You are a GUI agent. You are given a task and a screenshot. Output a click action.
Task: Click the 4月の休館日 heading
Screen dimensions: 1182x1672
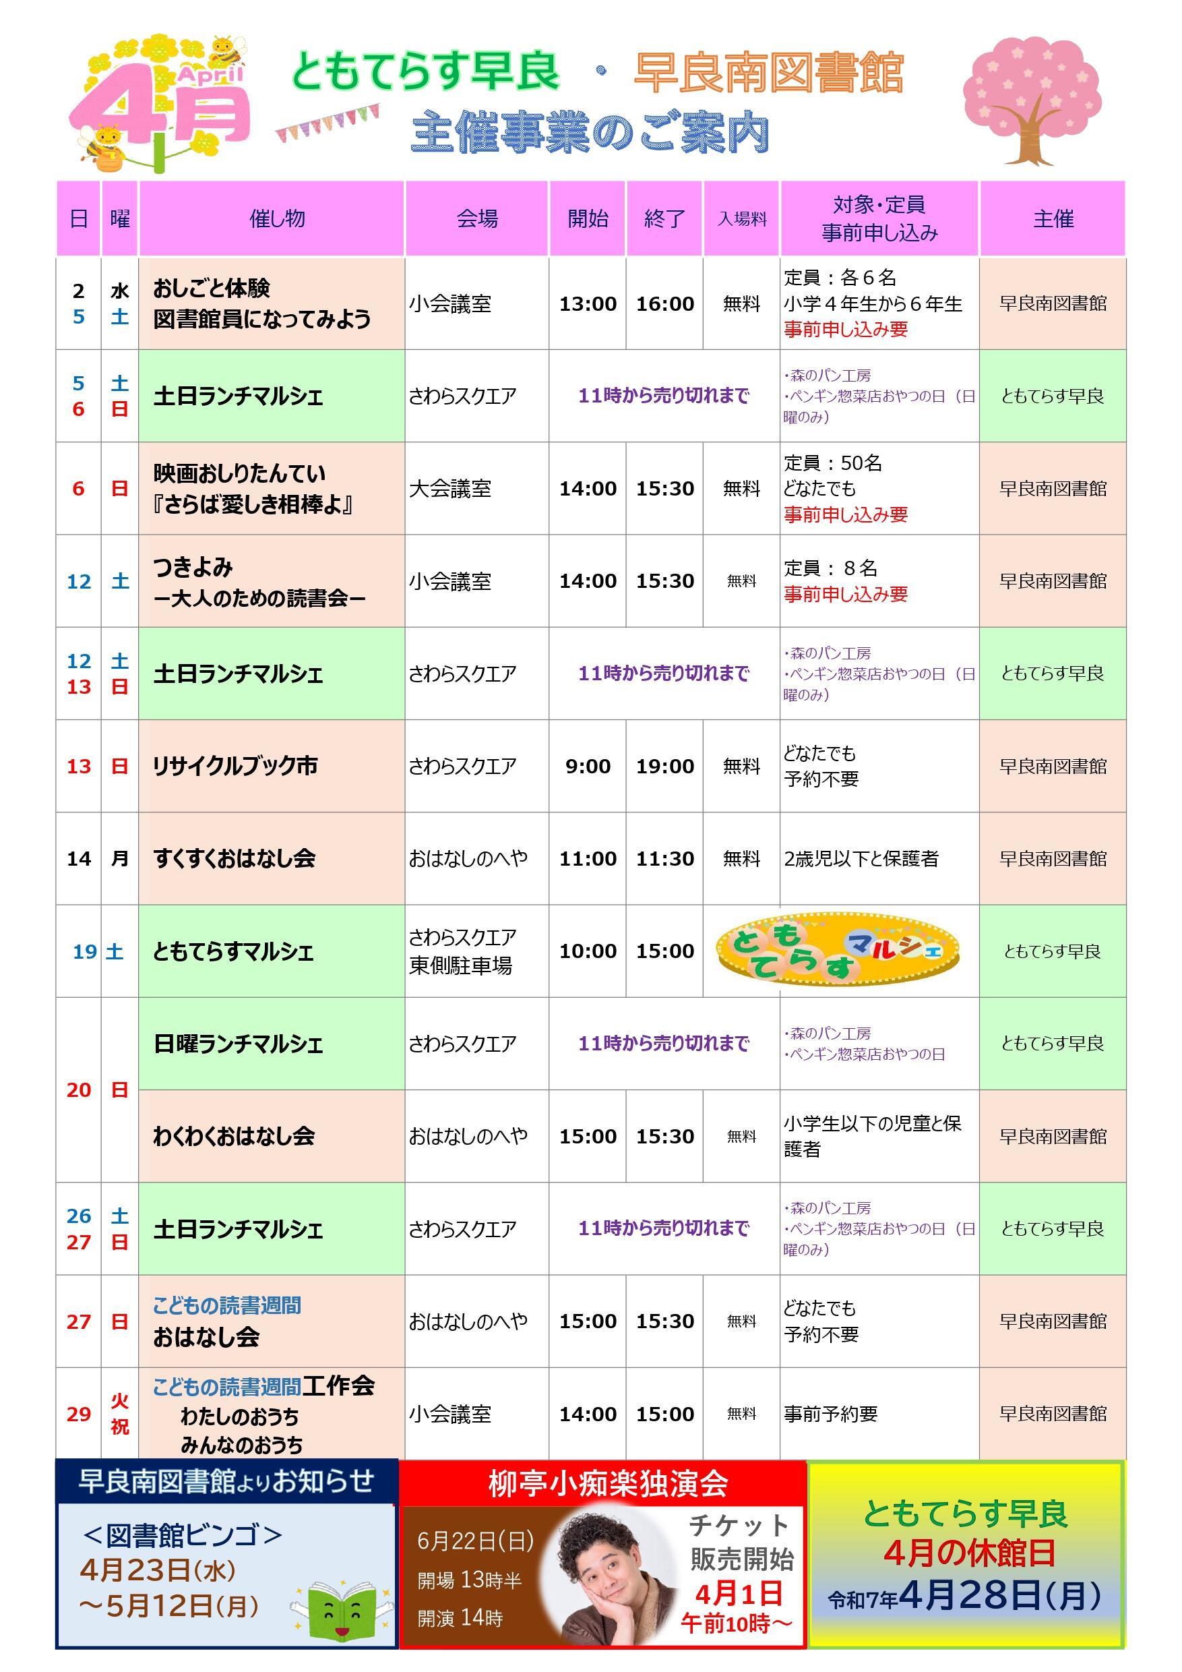click(x=970, y=1553)
